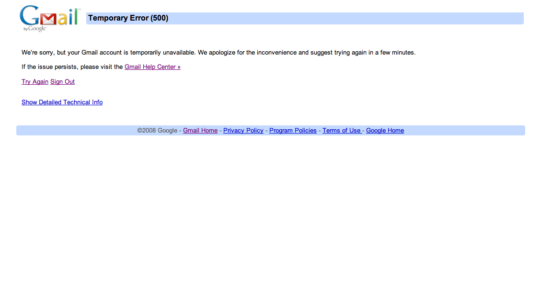Go to Gmail Home in footer
This screenshot has height=290, width=541.
[200, 131]
